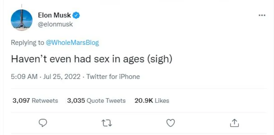Screen dimensions: 274x135
Task: Click the Elon Musk display name
Action: point(54,15)
